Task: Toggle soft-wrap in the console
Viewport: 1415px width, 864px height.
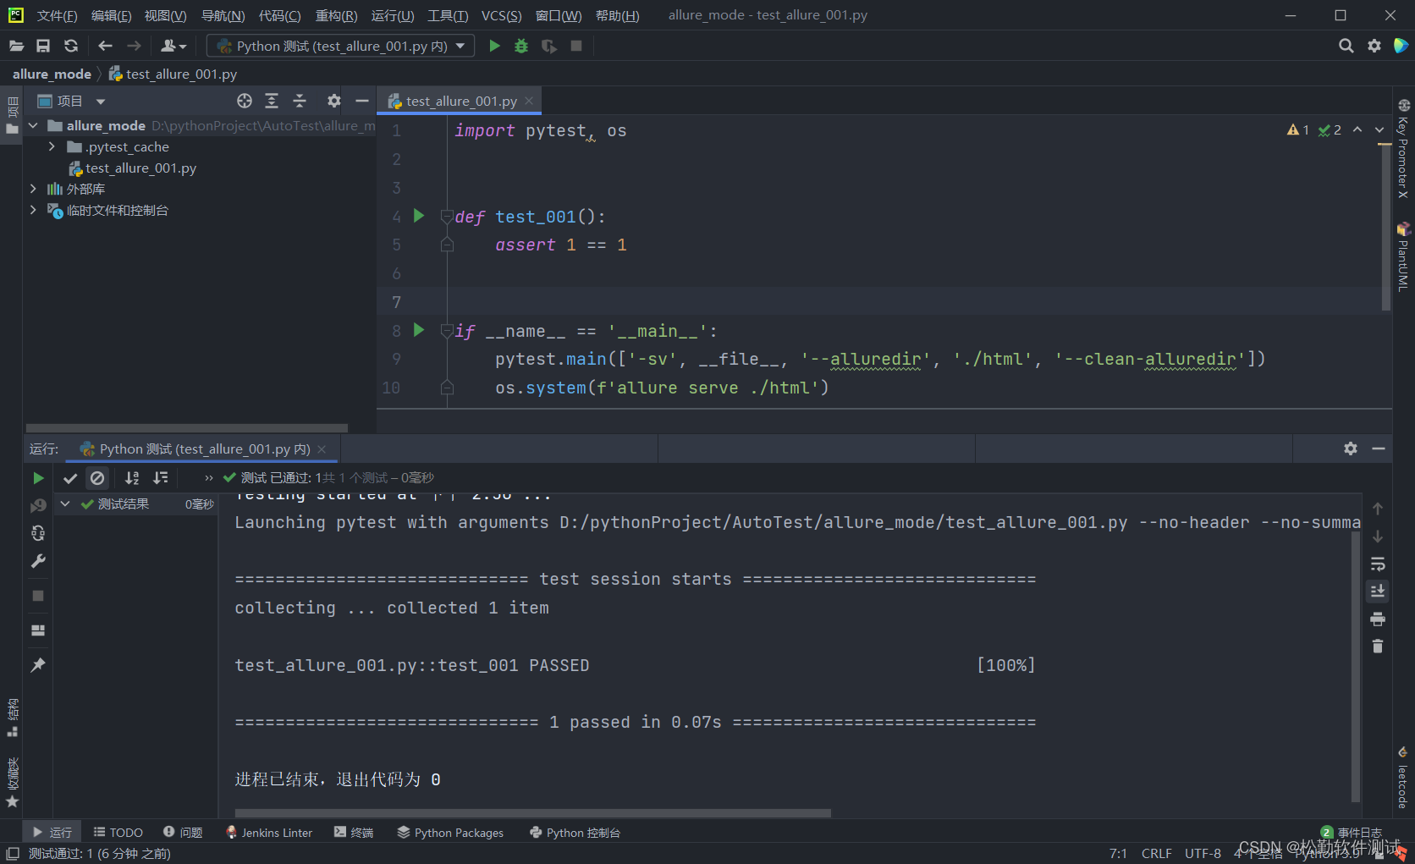Action: click(x=1378, y=564)
